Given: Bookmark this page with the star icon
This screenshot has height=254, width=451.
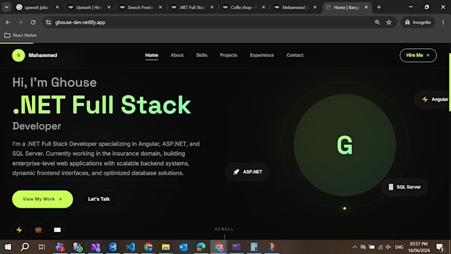Looking at the screenshot, I should click(389, 22).
